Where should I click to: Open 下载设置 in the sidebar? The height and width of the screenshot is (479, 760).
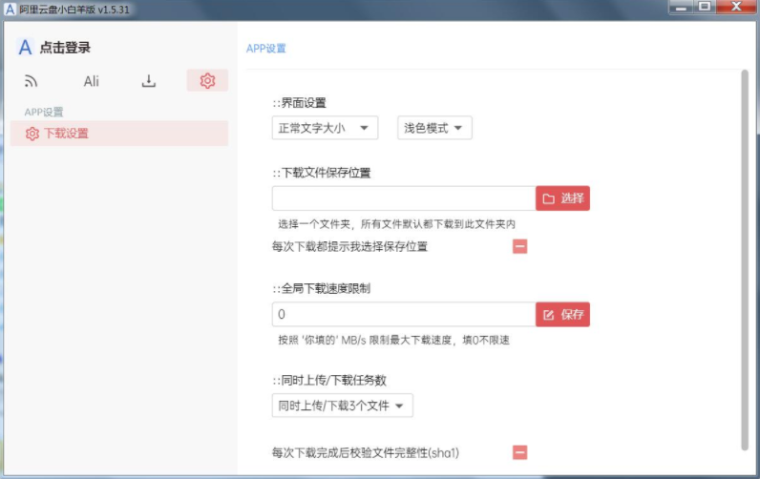66,134
